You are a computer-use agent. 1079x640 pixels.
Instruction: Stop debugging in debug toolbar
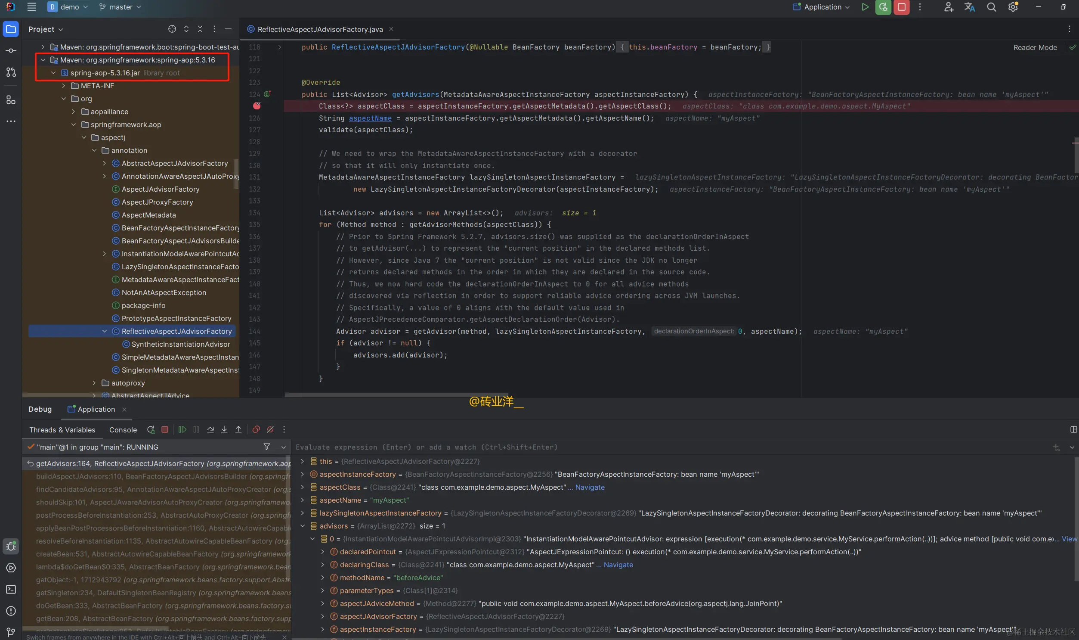(164, 429)
